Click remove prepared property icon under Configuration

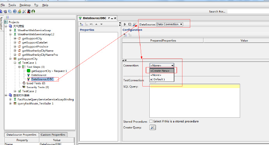coord(130,35)
